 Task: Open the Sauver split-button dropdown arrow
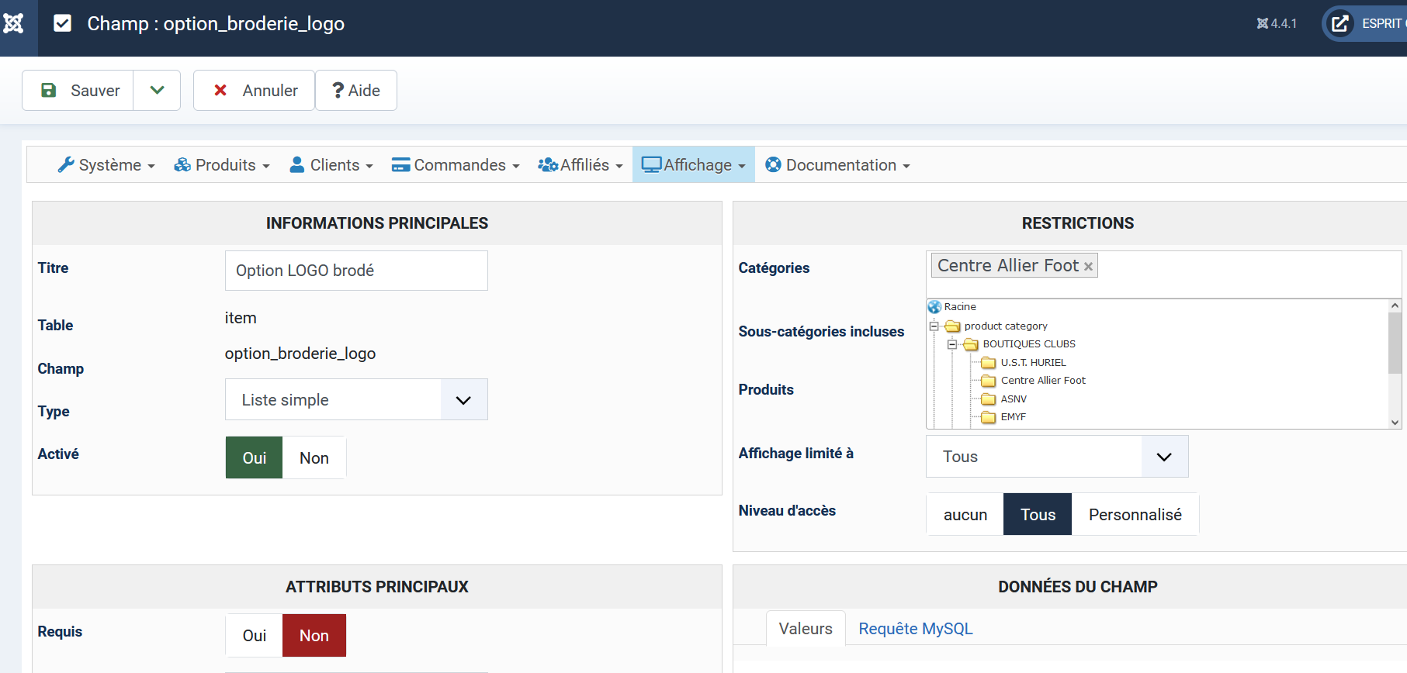(x=157, y=91)
